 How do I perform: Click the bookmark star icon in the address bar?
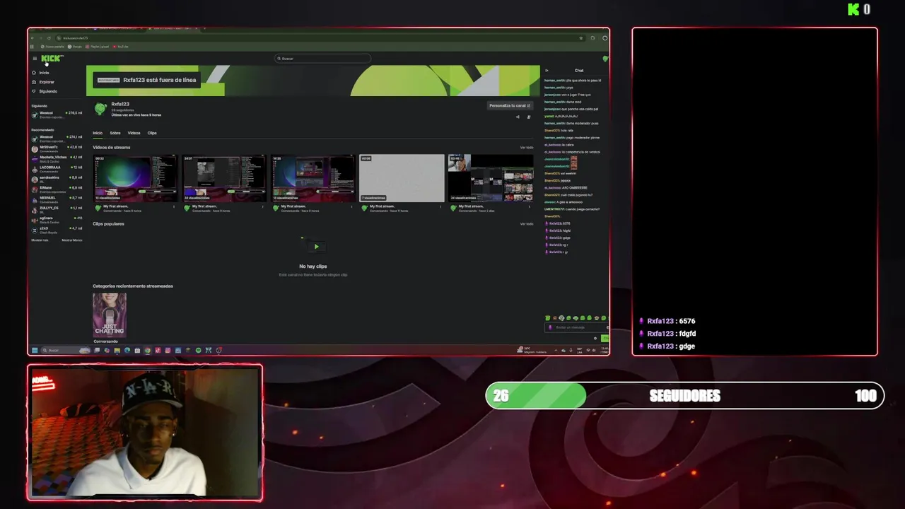581,38
